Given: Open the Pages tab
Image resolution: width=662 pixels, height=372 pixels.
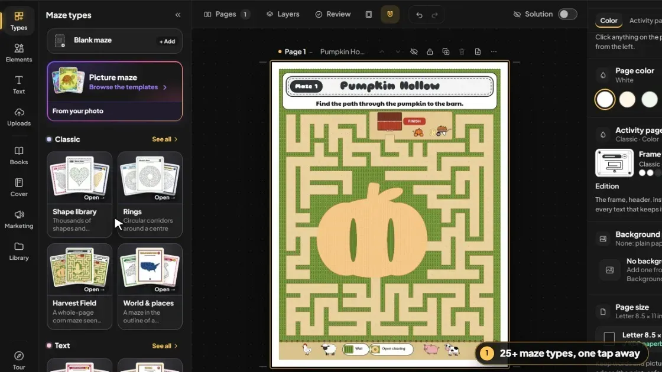Looking at the screenshot, I should 226,14.
